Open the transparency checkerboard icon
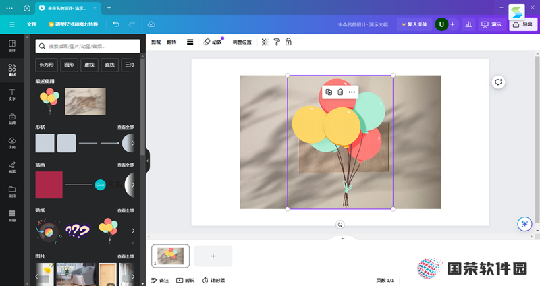Screen dimensions: 540x286 coord(265,42)
